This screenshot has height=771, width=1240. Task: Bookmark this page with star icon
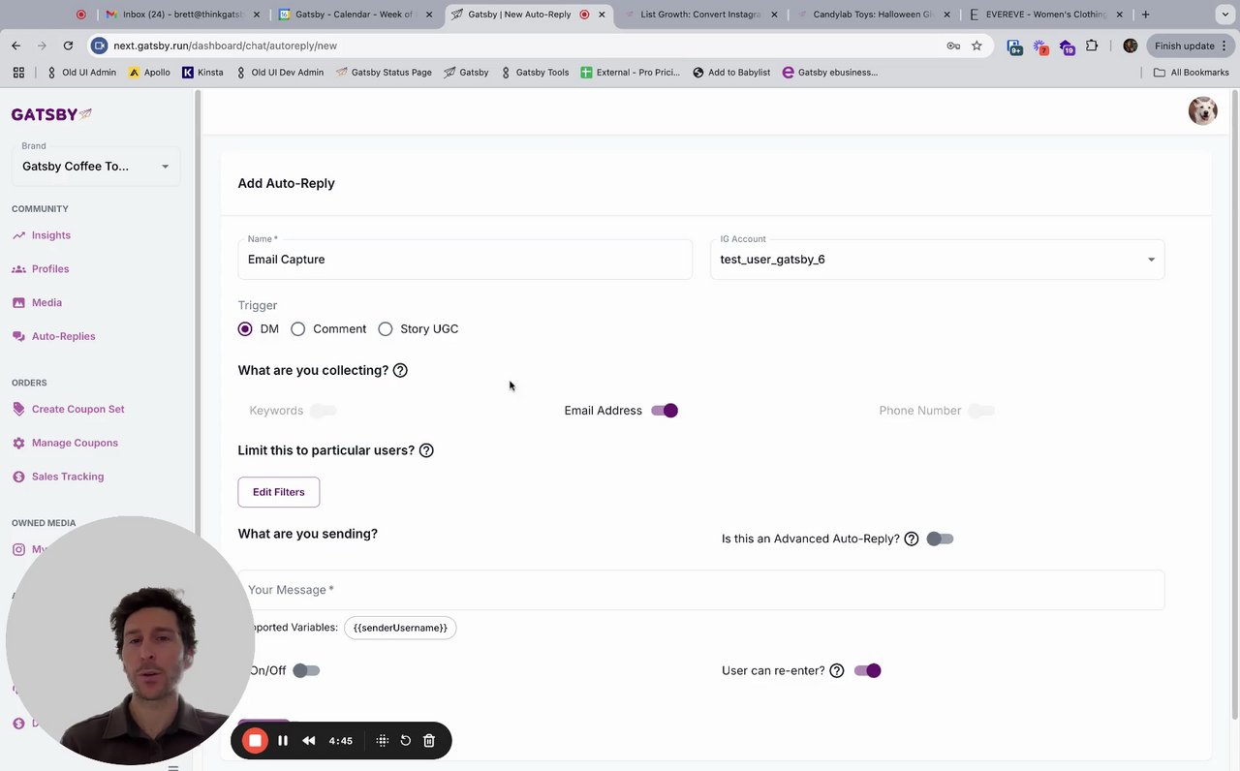[x=976, y=46]
